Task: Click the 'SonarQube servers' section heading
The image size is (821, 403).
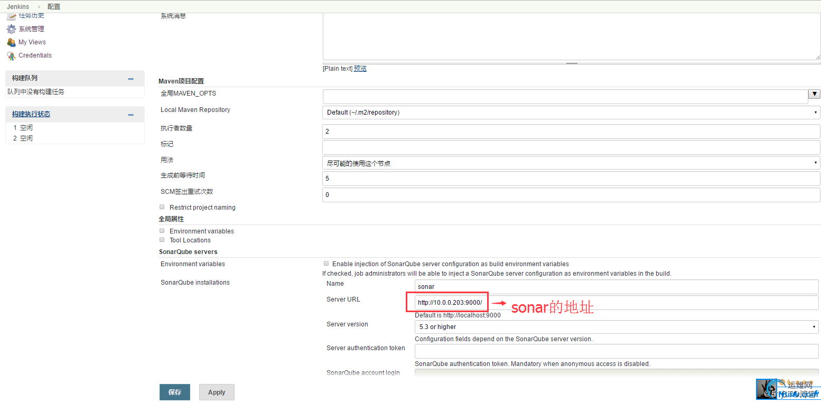Action: click(188, 252)
